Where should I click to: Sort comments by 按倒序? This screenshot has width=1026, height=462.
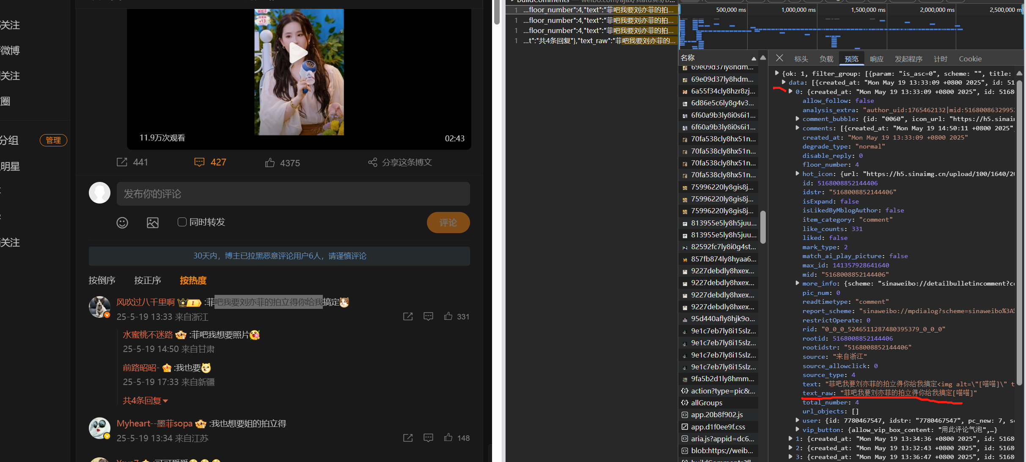coord(102,280)
